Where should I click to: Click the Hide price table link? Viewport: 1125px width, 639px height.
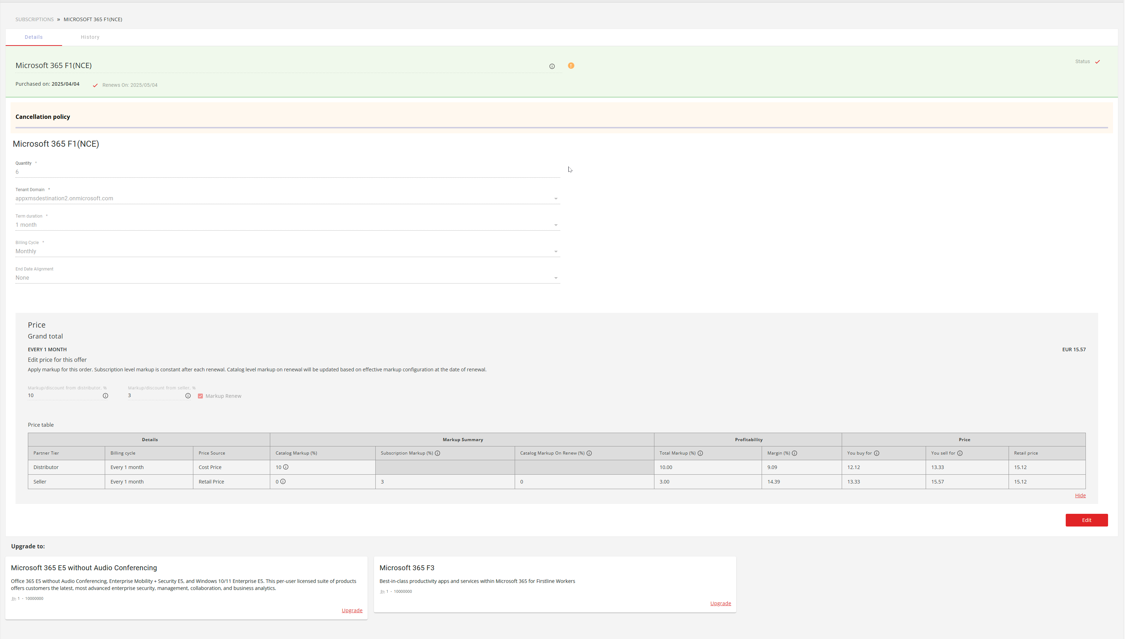(x=1080, y=495)
